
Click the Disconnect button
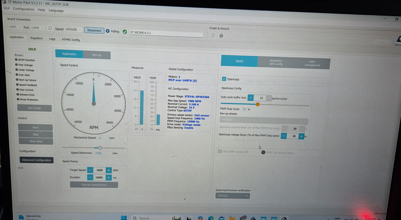(x=94, y=31)
